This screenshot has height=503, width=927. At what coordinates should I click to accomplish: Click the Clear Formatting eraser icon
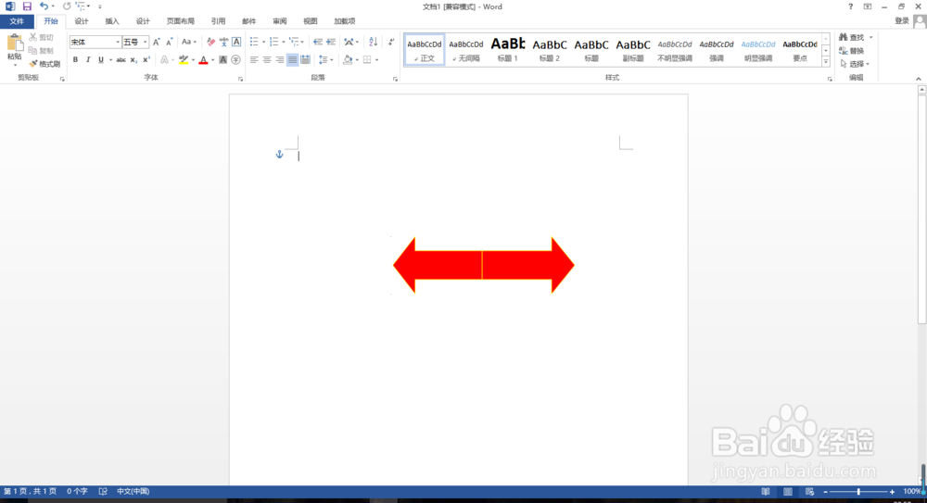(x=211, y=42)
